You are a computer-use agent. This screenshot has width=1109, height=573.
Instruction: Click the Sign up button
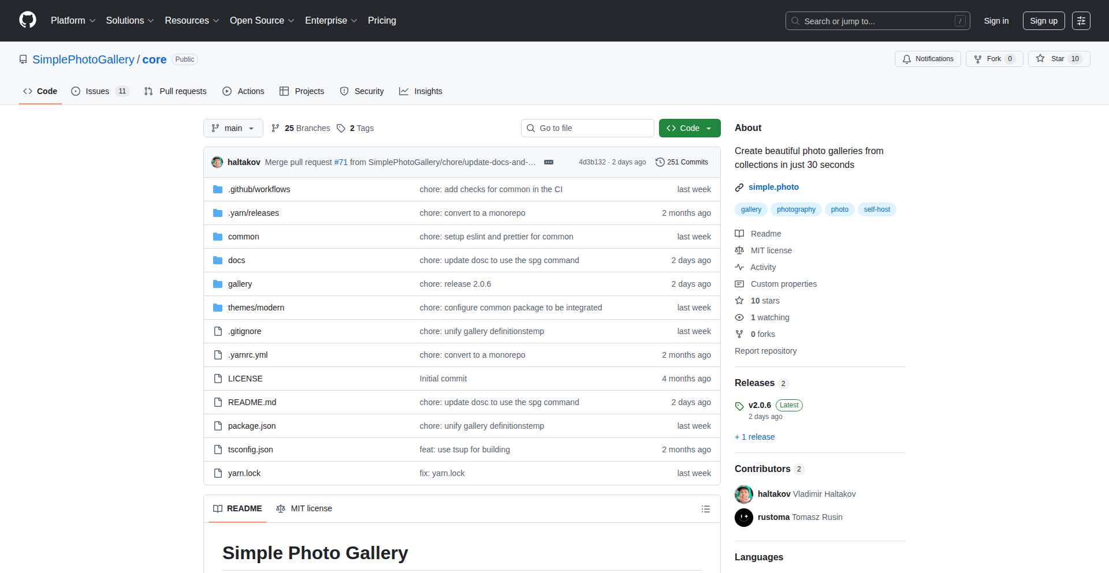(x=1043, y=21)
